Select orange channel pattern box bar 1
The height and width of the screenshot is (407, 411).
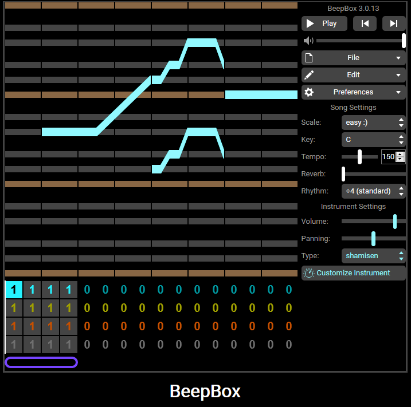14,326
